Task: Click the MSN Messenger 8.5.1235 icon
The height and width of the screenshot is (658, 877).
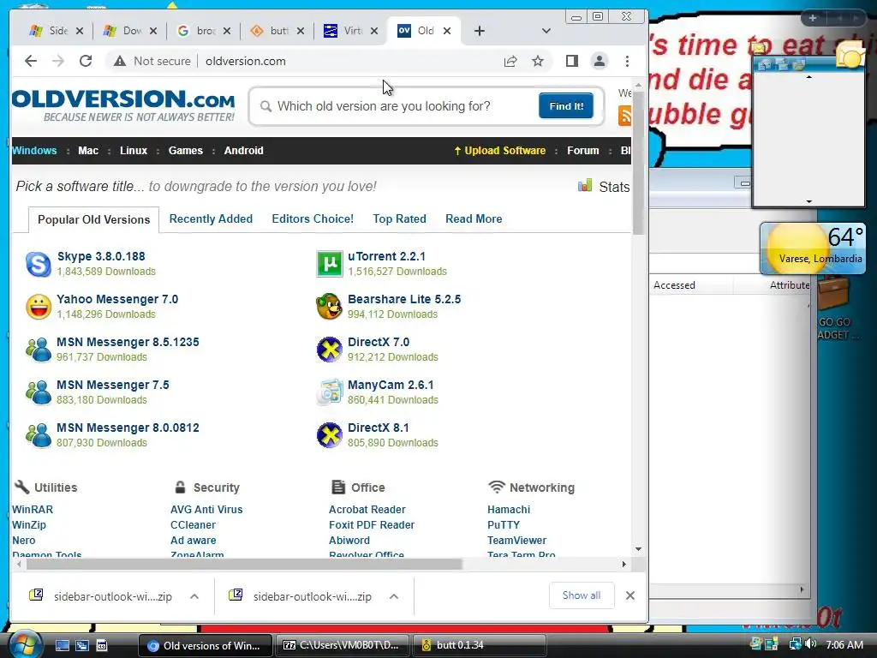Action: (39, 350)
